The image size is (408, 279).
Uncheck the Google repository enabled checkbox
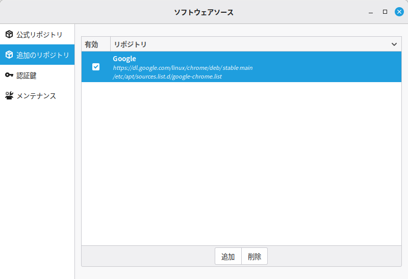[x=96, y=67]
